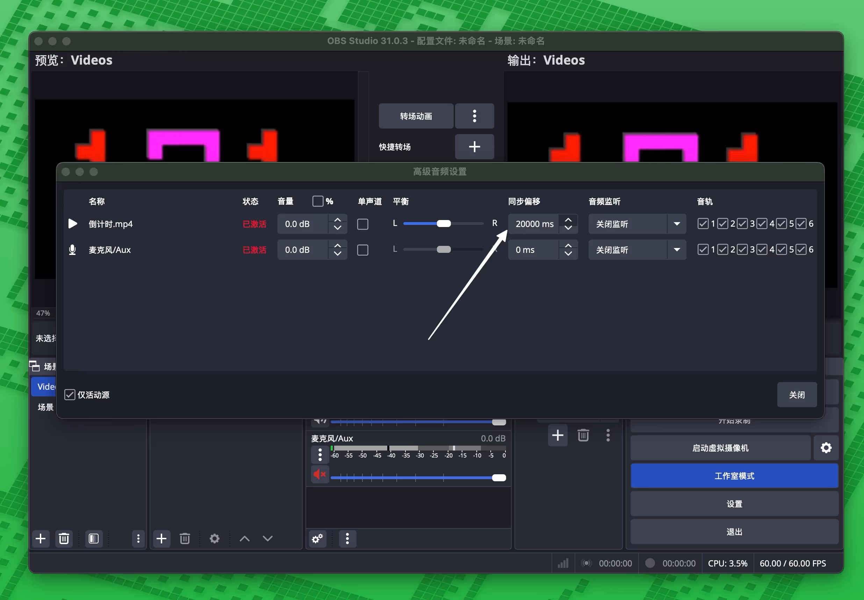The image size is (864, 600).
Task: Open scene filters icon in scenes toolbar
Action: point(94,539)
